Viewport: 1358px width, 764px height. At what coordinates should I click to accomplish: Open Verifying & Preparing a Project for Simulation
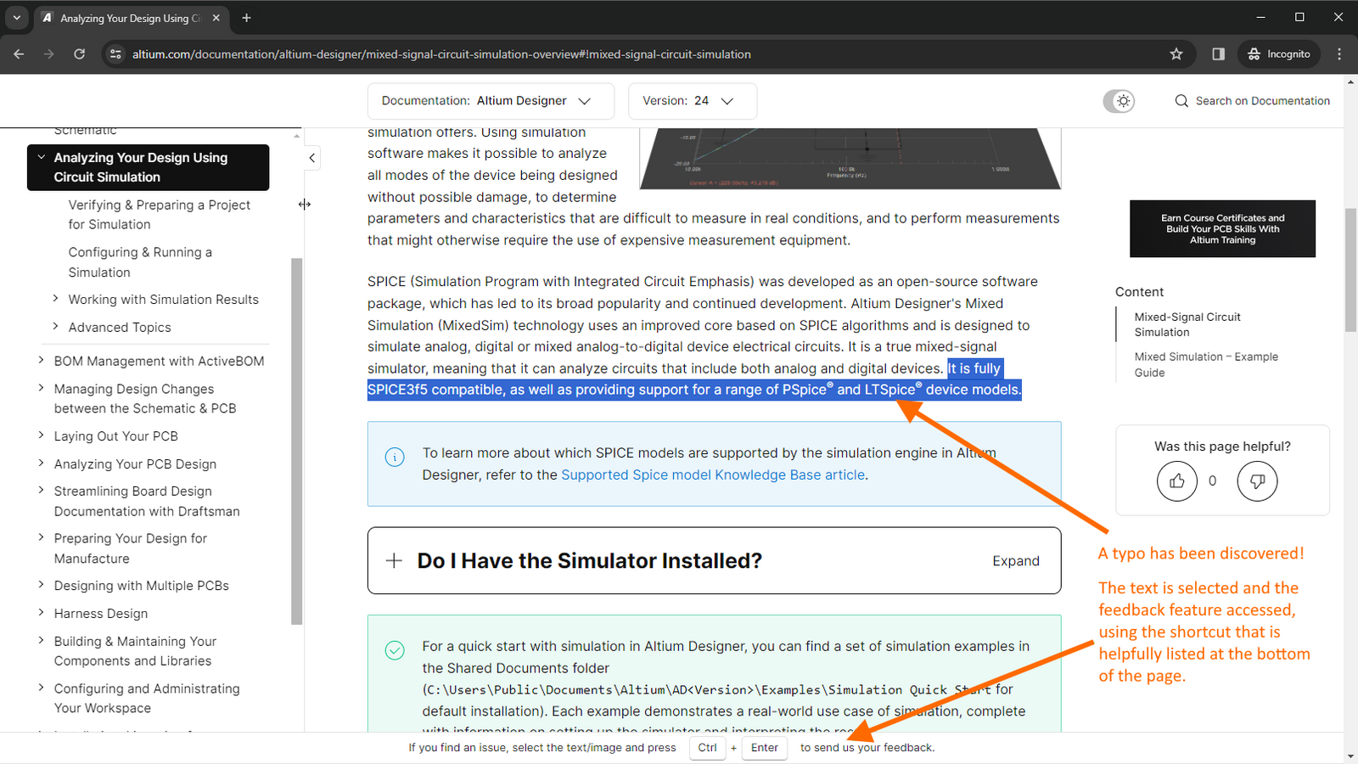[159, 215]
